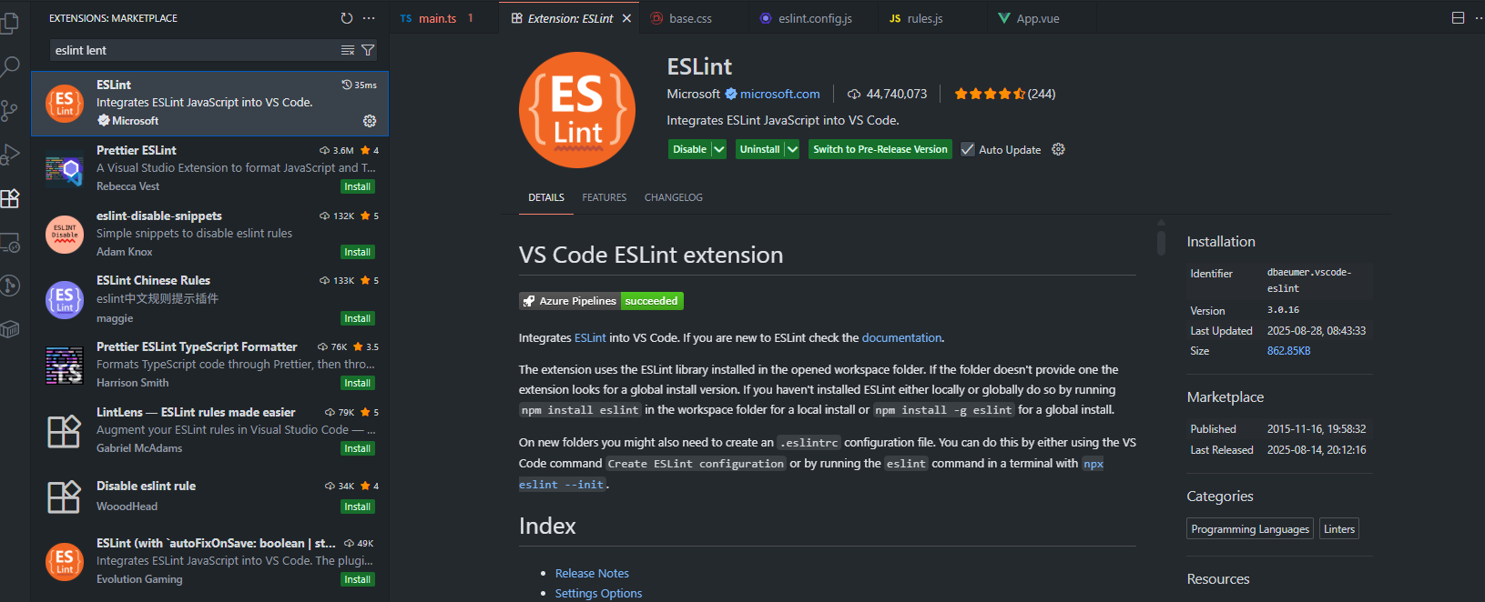Click the large ESLint logo

[577, 110]
